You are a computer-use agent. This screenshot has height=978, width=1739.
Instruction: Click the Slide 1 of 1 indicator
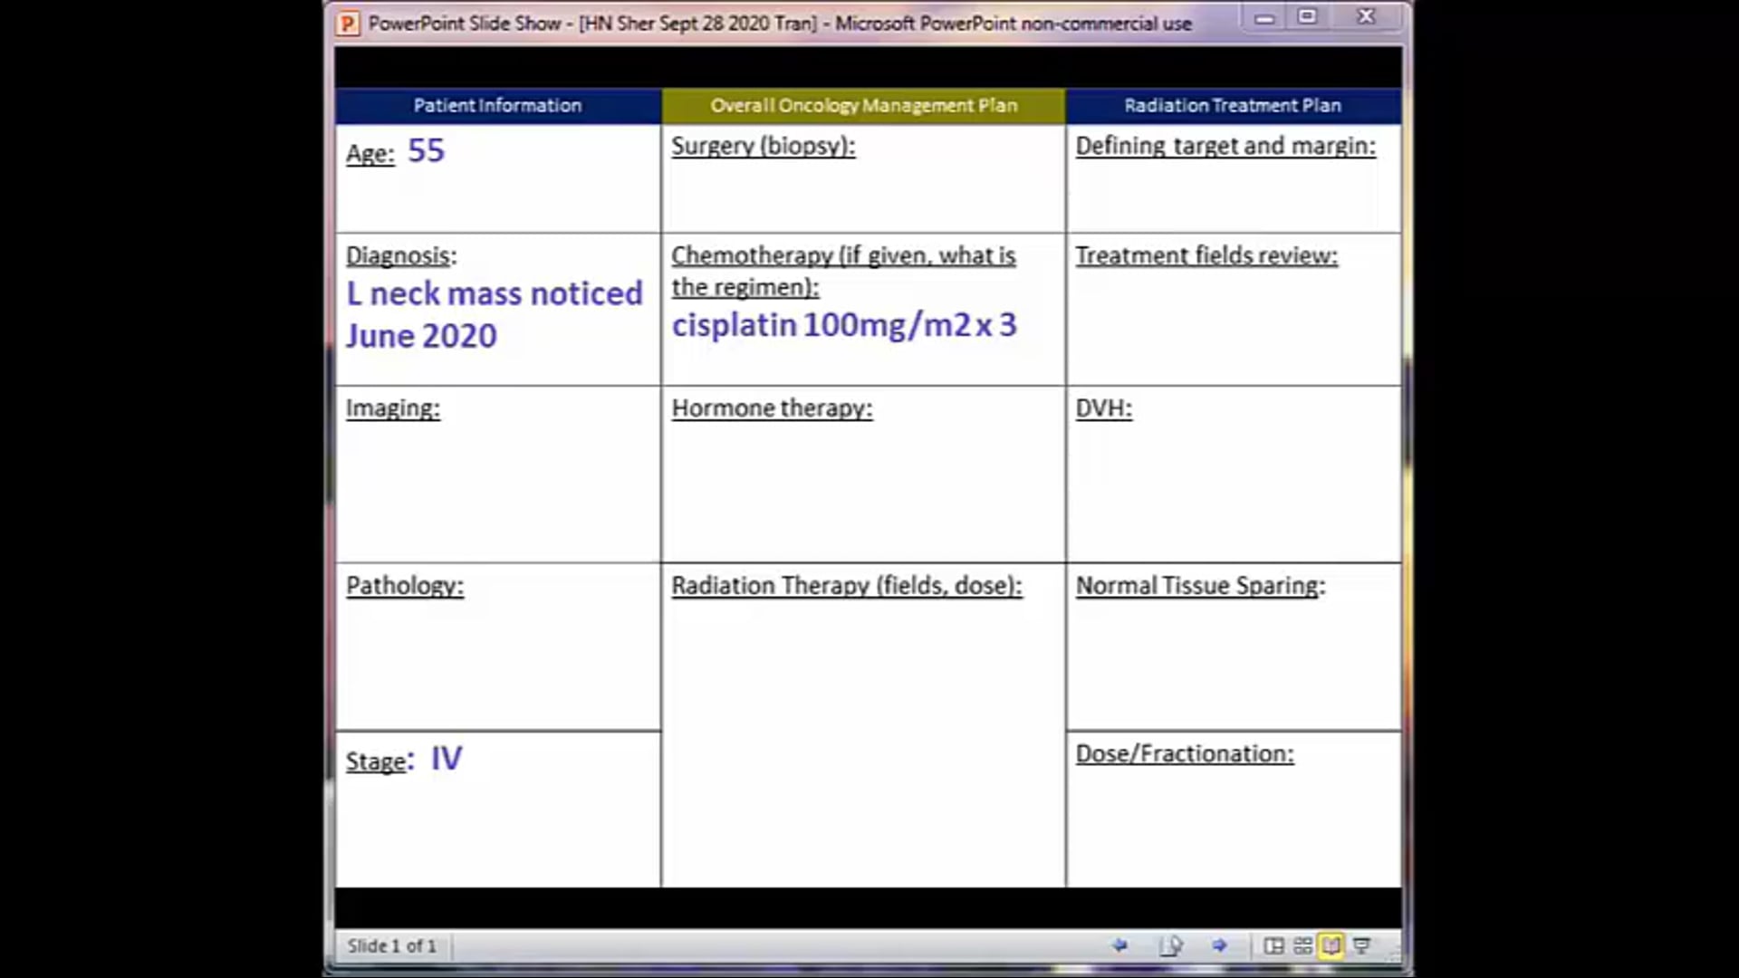click(x=392, y=945)
